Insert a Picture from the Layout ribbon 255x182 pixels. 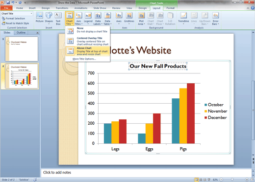(40, 18)
